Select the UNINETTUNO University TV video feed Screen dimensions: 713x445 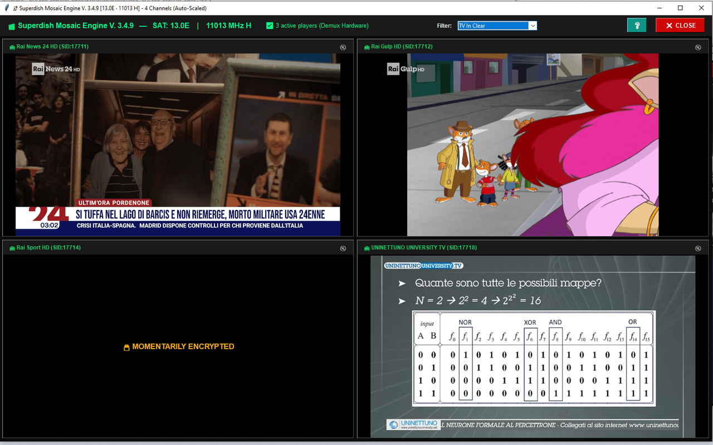click(x=533, y=346)
